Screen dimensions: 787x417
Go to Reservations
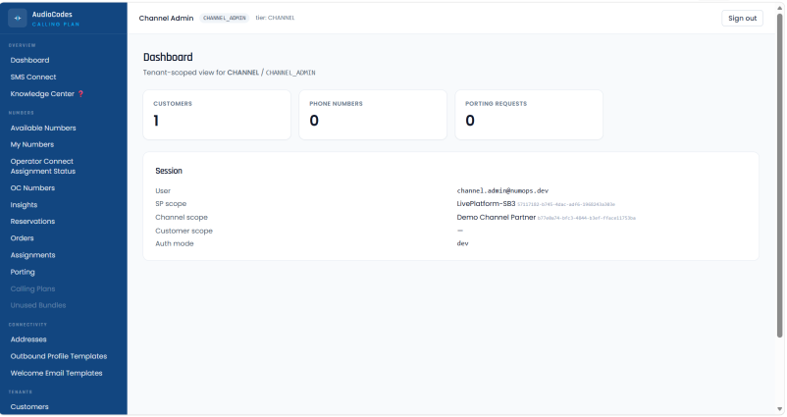[32, 222]
